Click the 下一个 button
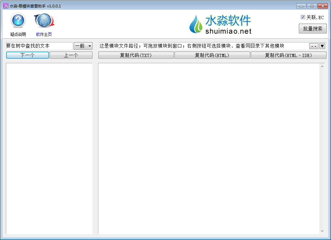Screen dimensions: 331x240 point(28,55)
